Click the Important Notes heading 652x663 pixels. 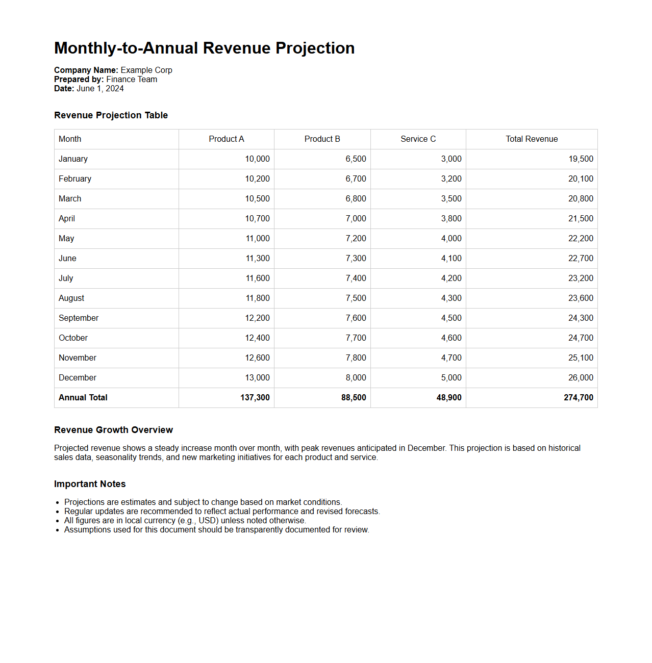point(90,484)
